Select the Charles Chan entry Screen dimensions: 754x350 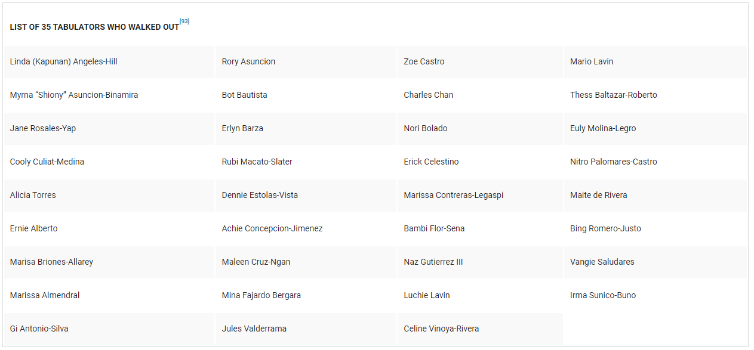coord(428,95)
